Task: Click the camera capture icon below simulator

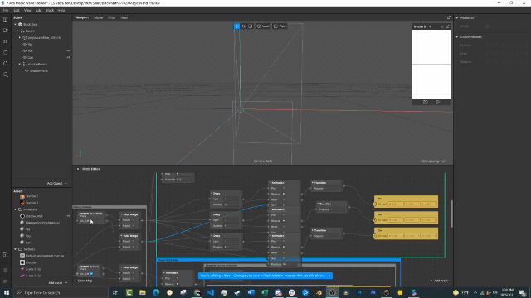Action: (426, 102)
